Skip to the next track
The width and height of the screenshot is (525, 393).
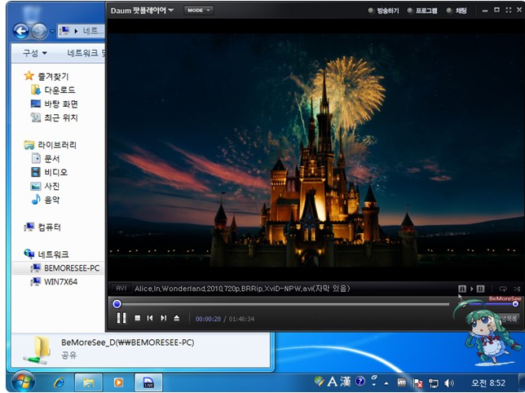(163, 318)
